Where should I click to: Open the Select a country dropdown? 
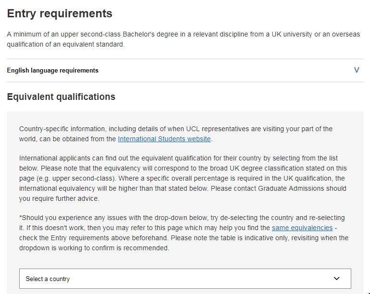click(x=185, y=279)
